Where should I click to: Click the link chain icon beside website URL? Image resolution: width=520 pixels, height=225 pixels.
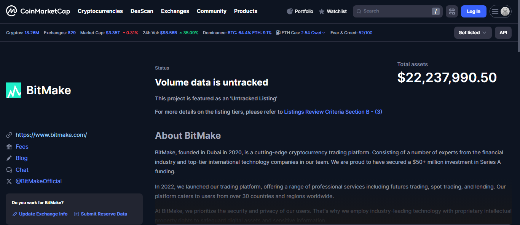tap(9, 135)
